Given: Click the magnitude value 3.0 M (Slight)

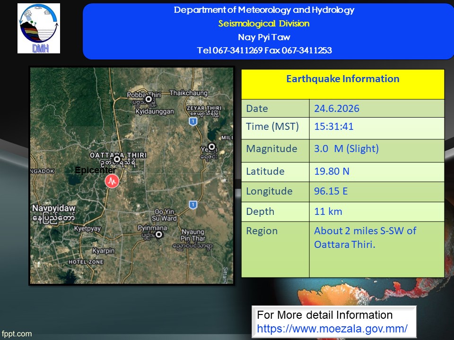Looking at the screenshot, I should [x=346, y=149].
